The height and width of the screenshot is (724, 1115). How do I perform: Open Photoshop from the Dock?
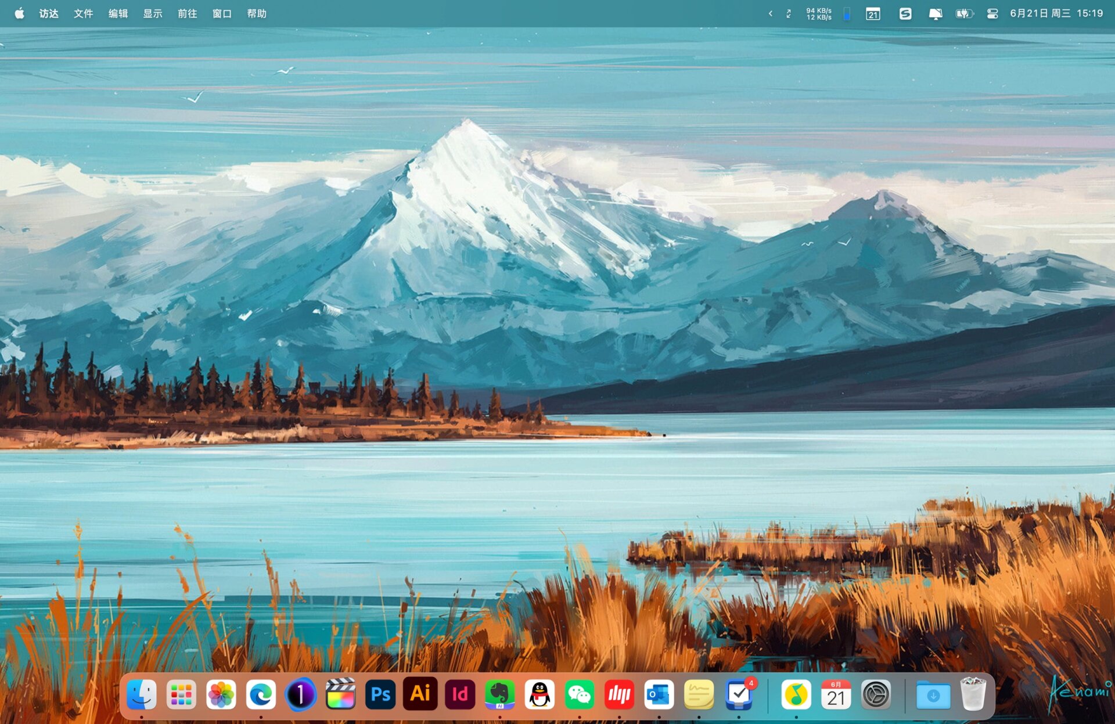point(380,694)
